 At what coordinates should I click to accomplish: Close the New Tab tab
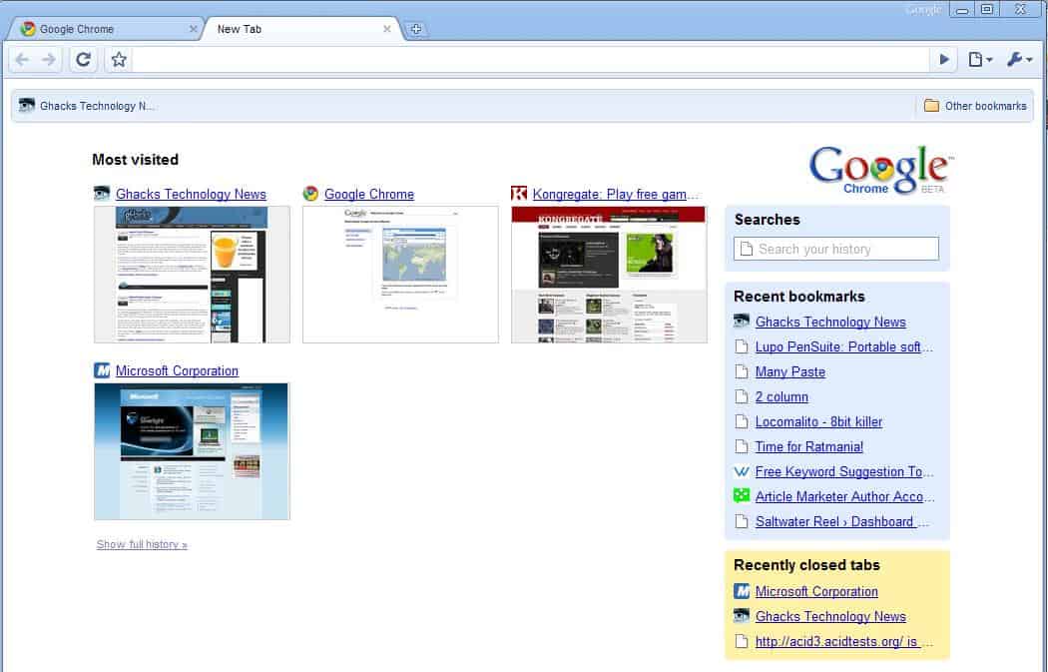(x=387, y=29)
